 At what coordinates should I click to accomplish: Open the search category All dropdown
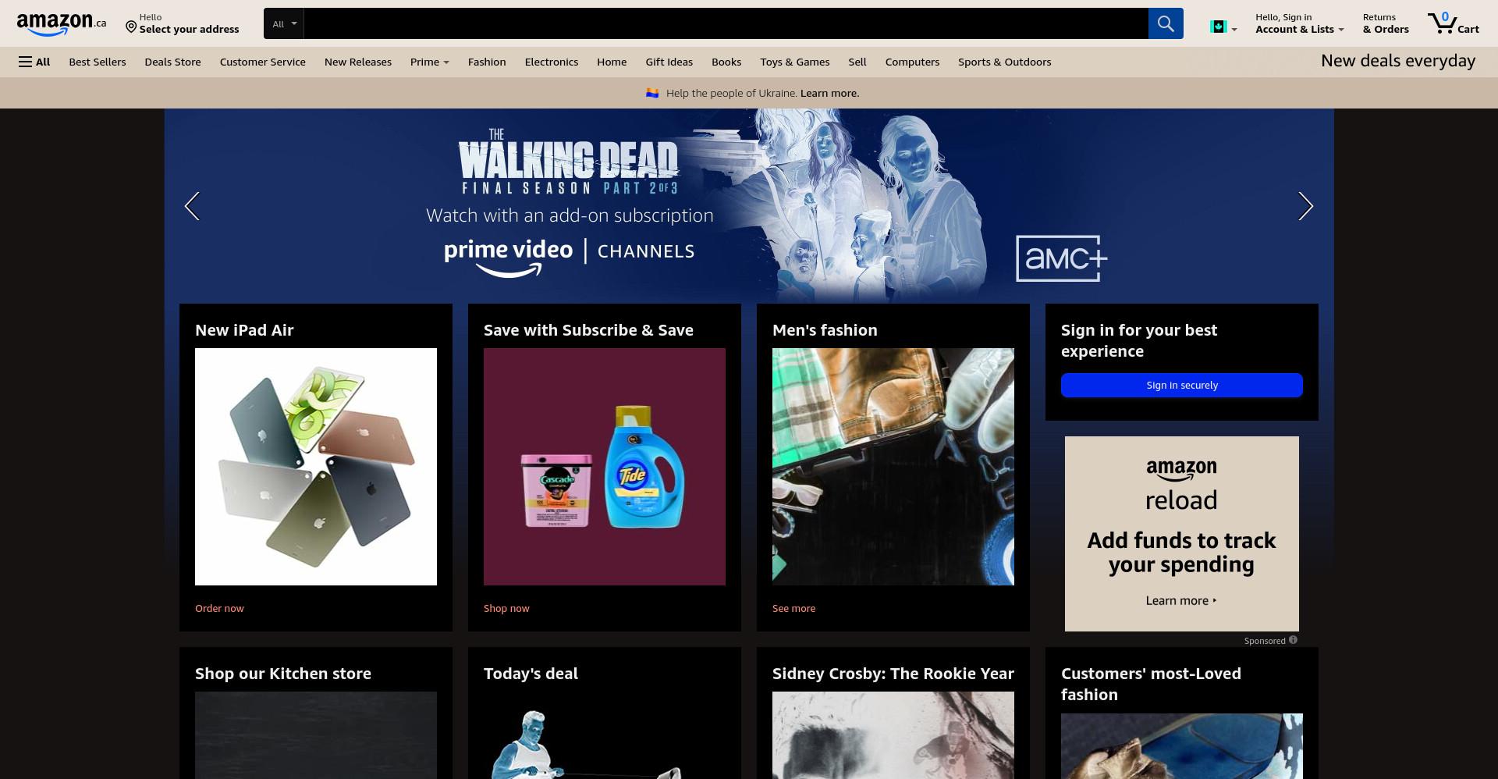pos(284,23)
